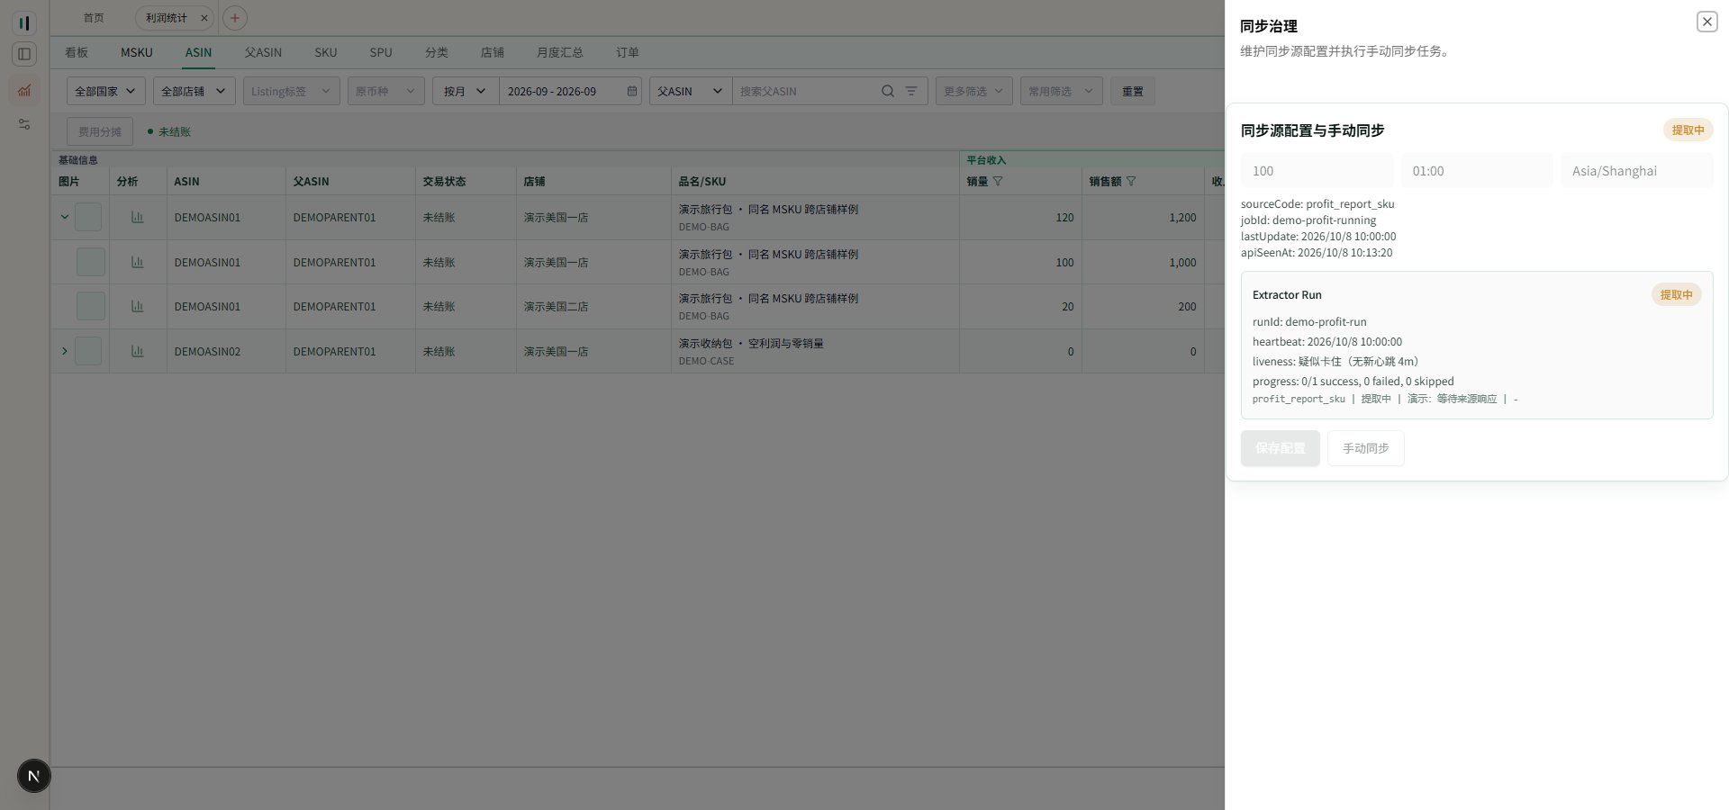Open the 全部店铺 dropdown
This screenshot has width=1729, height=810.
pyautogui.click(x=195, y=91)
